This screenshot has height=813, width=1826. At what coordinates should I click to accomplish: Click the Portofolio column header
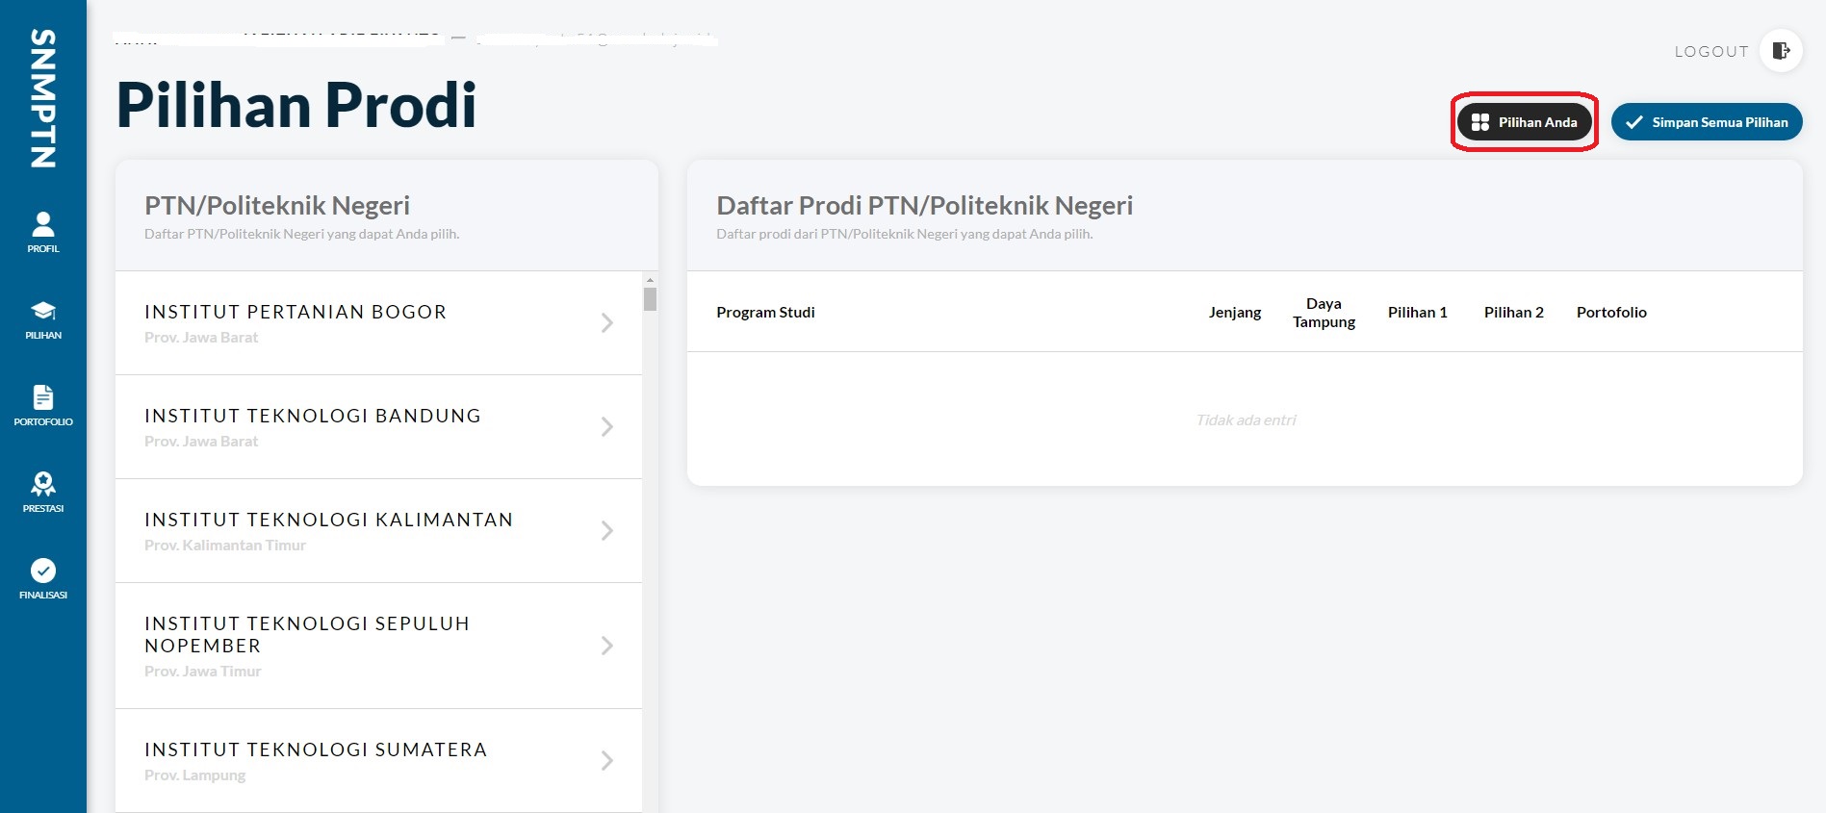click(x=1611, y=312)
